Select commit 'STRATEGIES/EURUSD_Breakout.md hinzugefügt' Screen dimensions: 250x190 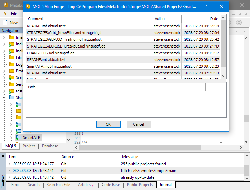click(123, 46)
